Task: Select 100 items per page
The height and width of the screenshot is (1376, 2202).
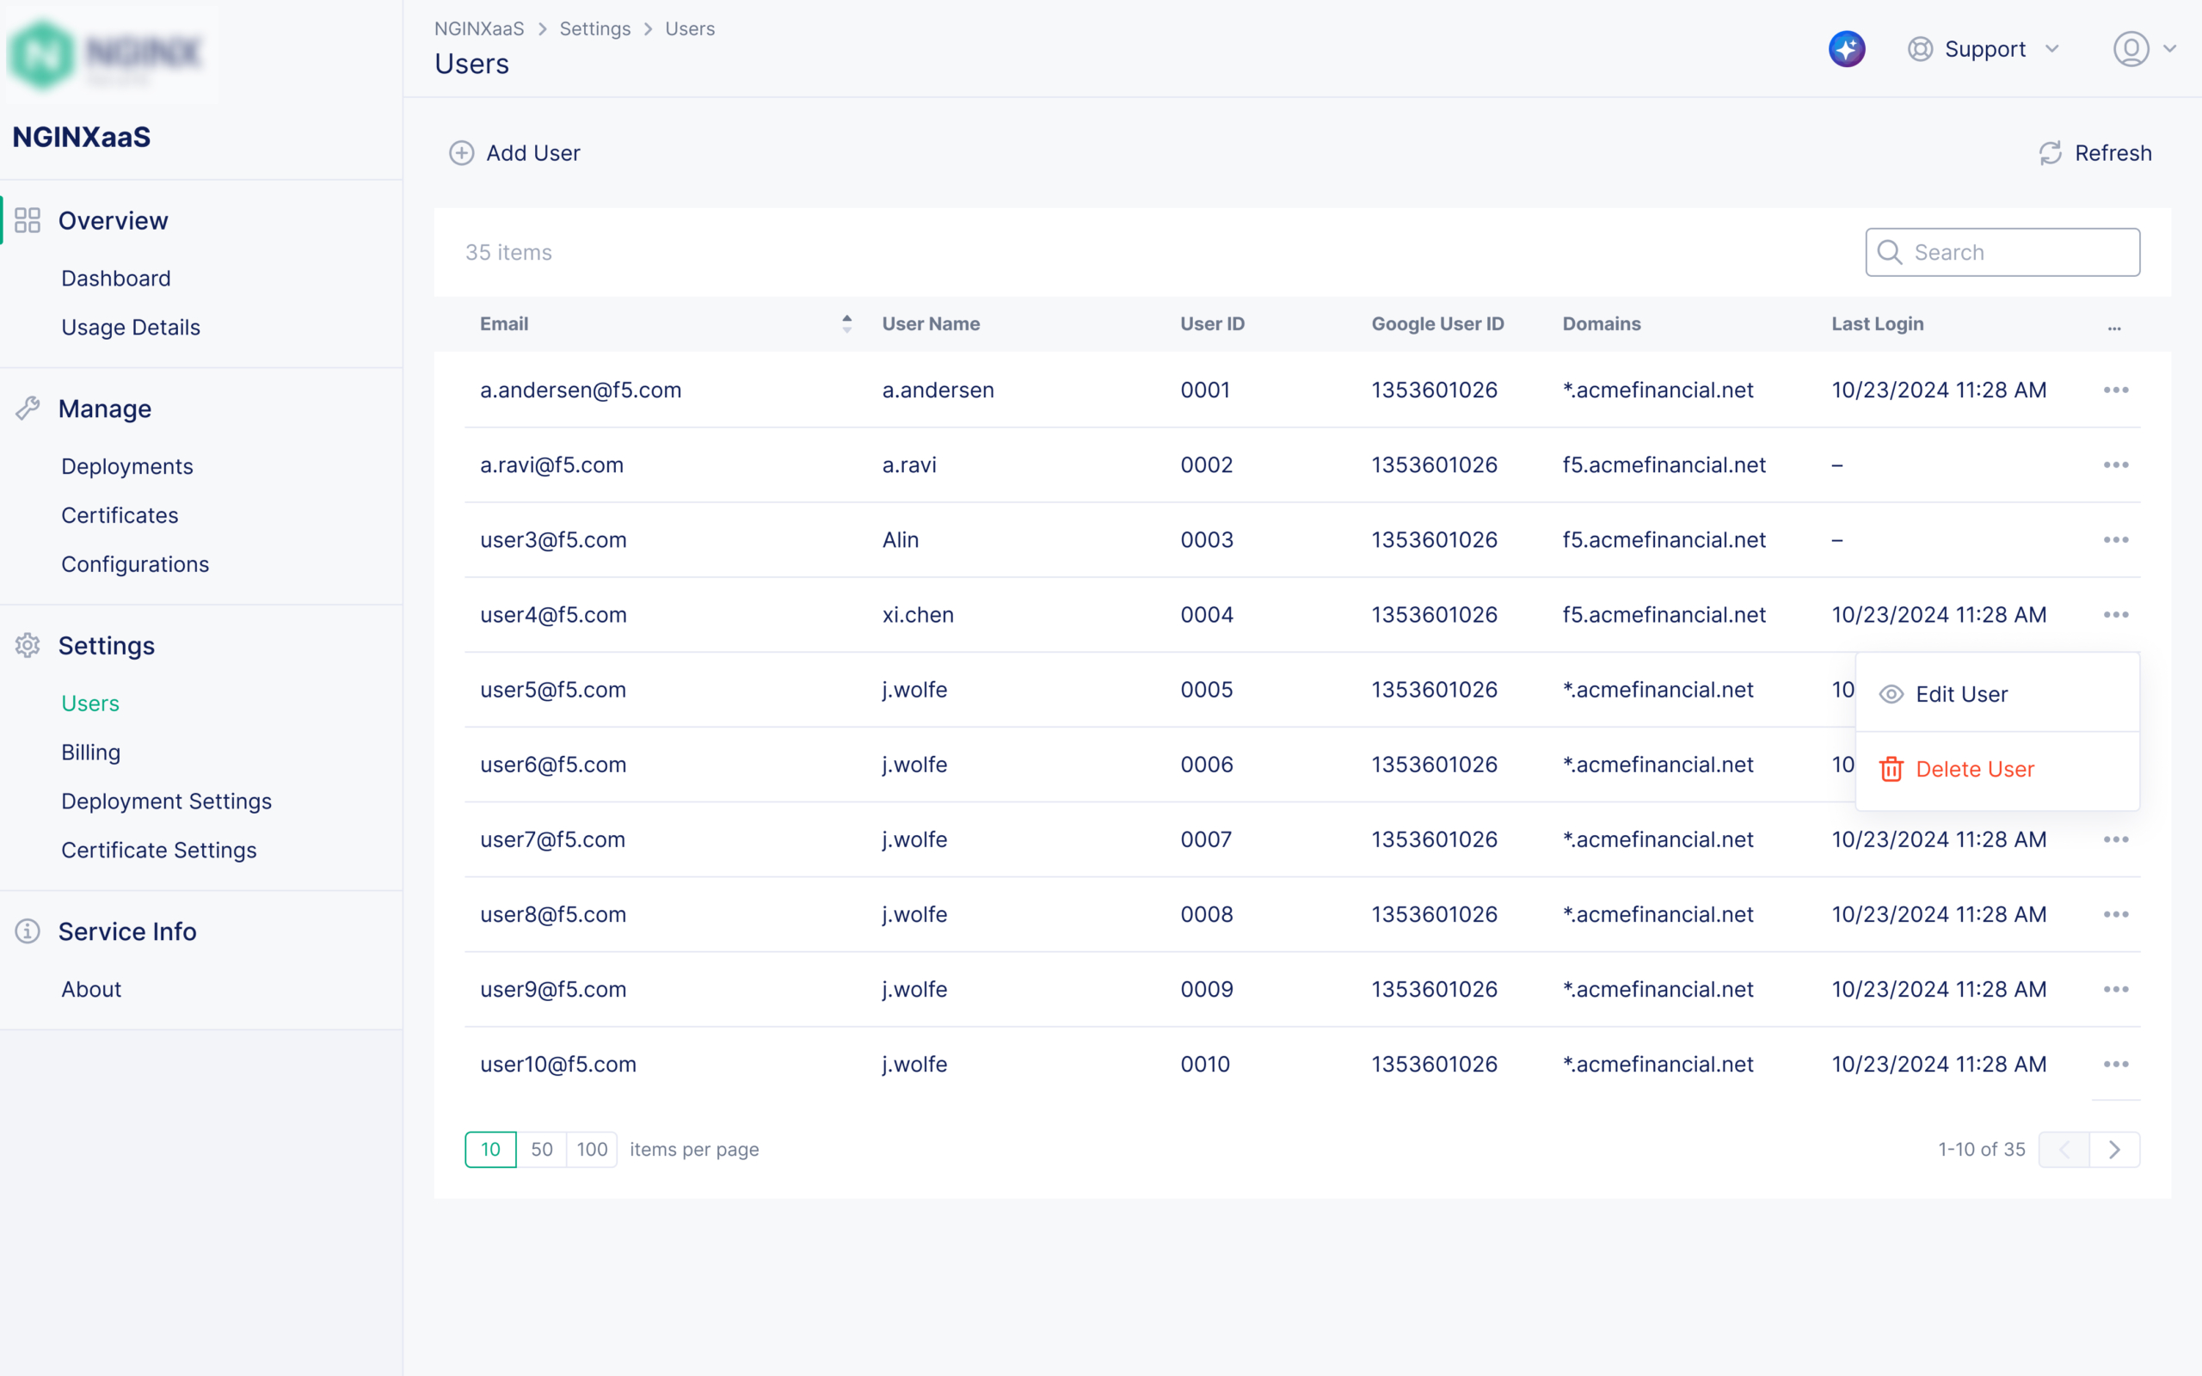Action: [x=592, y=1150]
